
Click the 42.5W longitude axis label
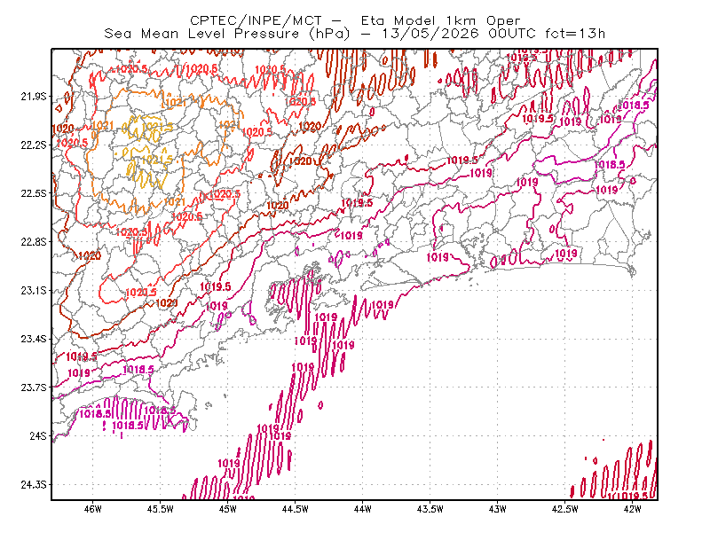565,509
